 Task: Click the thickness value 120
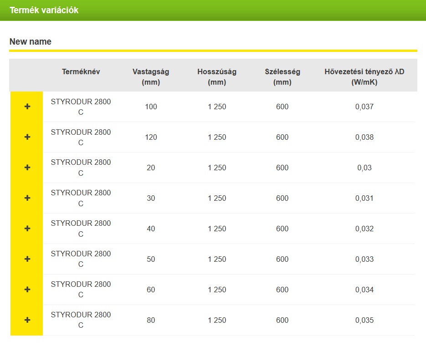point(151,137)
